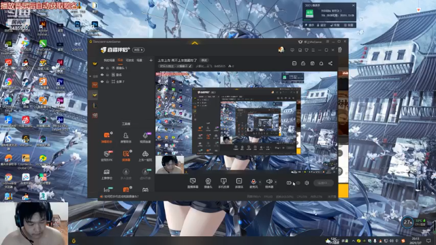This screenshot has height=245, width=436.
Task: Open 弹幕助手 tool in toolbox
Action: point(107,137)
